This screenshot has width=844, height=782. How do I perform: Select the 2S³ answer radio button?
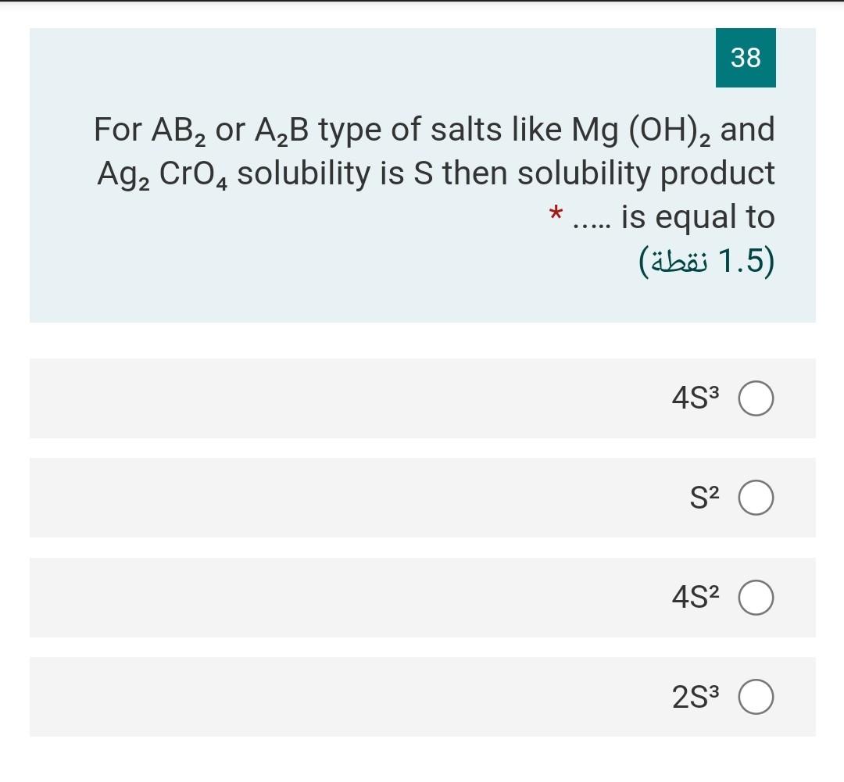tap(755, 698)
